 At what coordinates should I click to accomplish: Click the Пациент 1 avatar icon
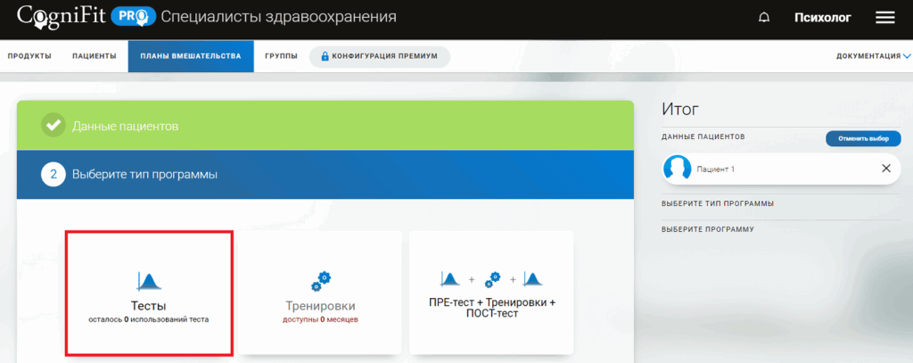click(679, 168)
